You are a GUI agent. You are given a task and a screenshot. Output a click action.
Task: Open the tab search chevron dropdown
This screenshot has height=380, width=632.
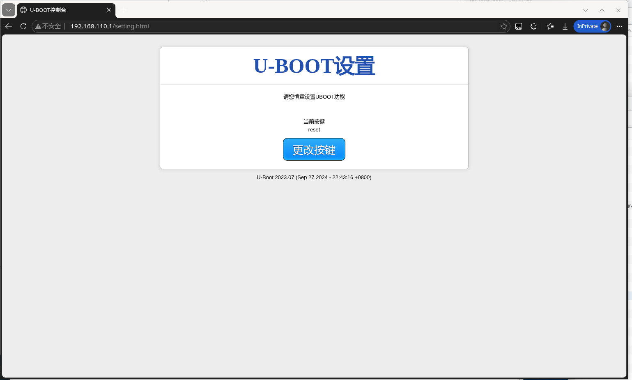click(8, 10)
